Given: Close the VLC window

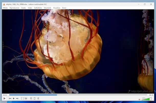Looking at the screenshot, I should click(x=151, y=4).
